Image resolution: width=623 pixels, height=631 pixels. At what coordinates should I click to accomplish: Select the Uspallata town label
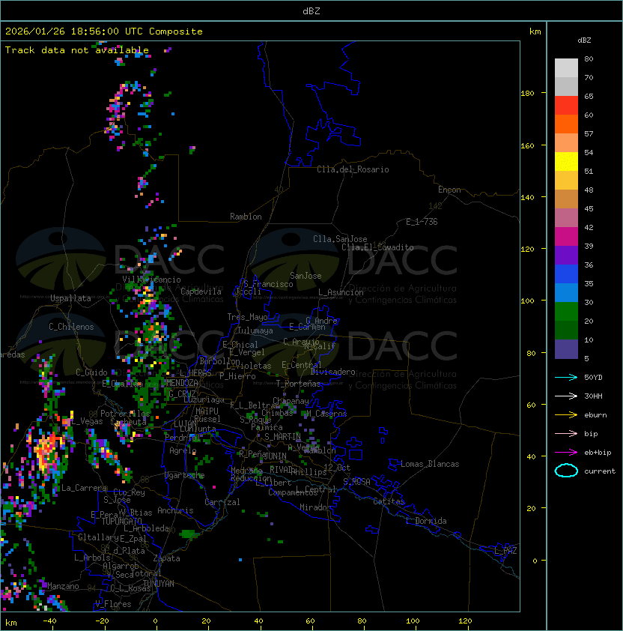pyautogui.click(x=70, y=298)
